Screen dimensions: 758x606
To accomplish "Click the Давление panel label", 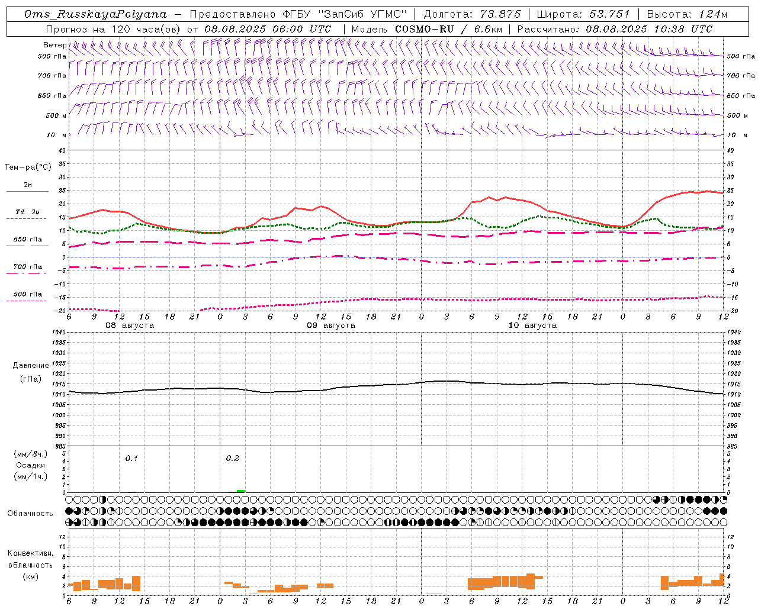I will 31,366.
